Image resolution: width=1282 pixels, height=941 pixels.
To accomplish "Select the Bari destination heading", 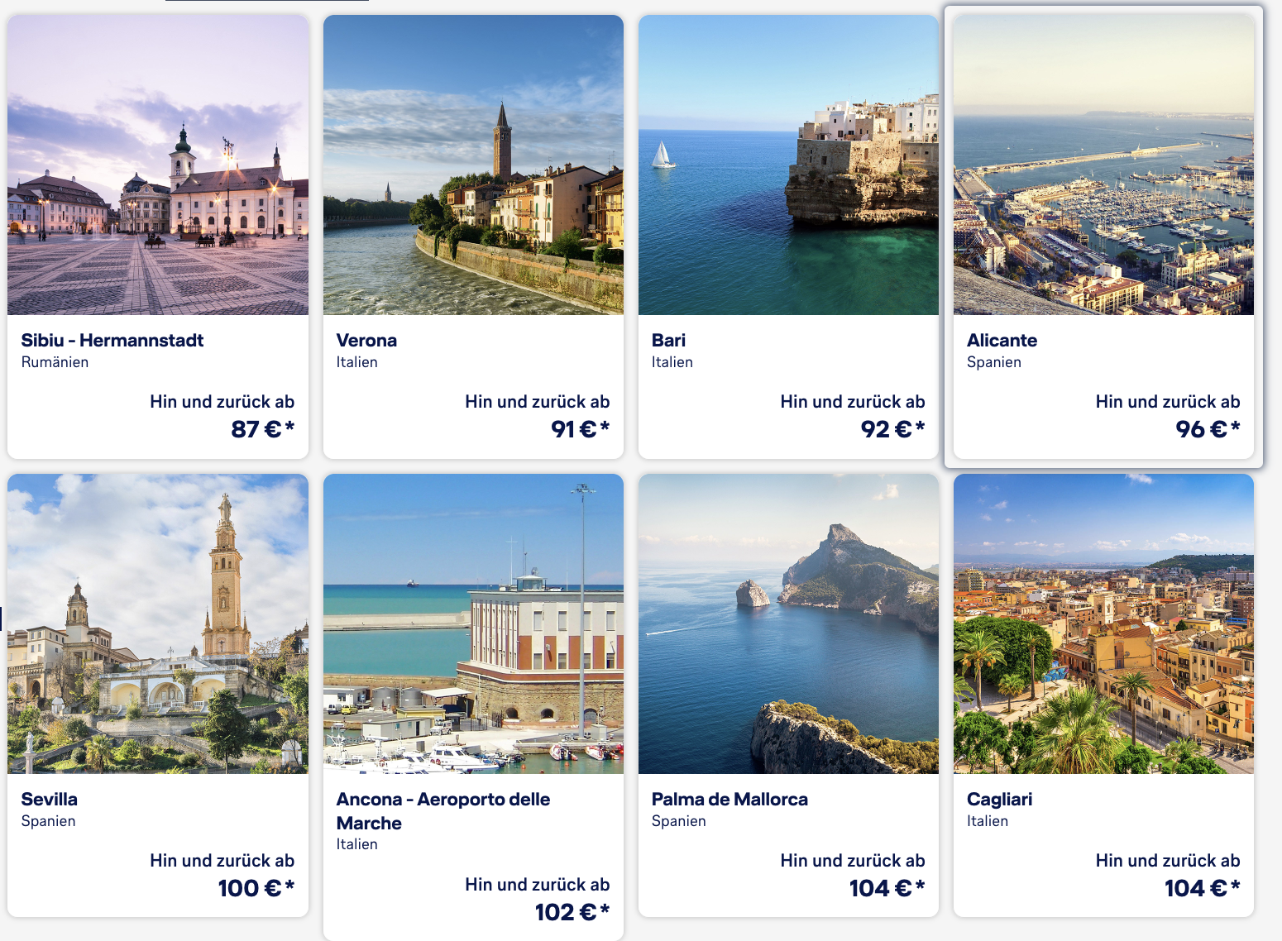I will 668,341.
